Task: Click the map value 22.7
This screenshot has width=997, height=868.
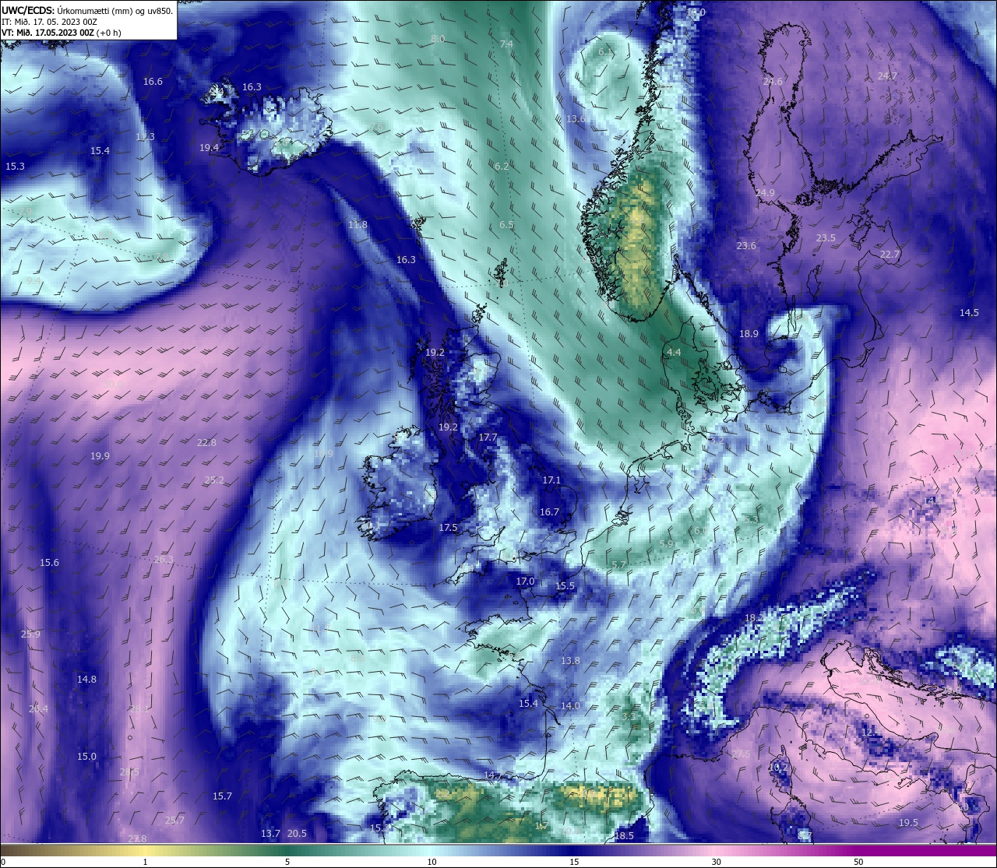Action: tap(890, 255)
